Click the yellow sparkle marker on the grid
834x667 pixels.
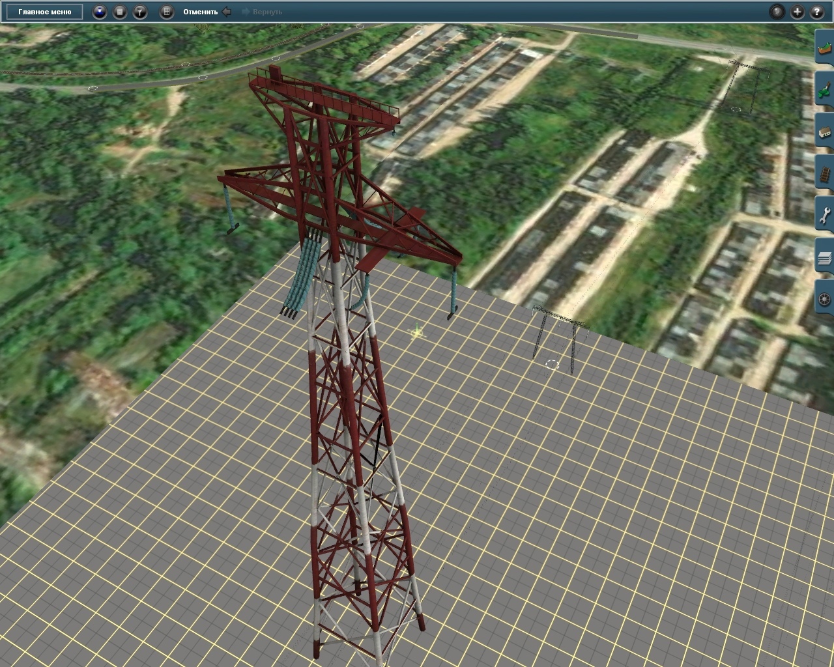(416, 333)
